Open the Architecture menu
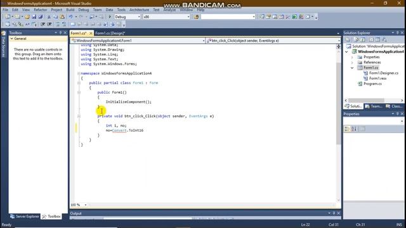This screenshot has height=228, width=406. 140,10
